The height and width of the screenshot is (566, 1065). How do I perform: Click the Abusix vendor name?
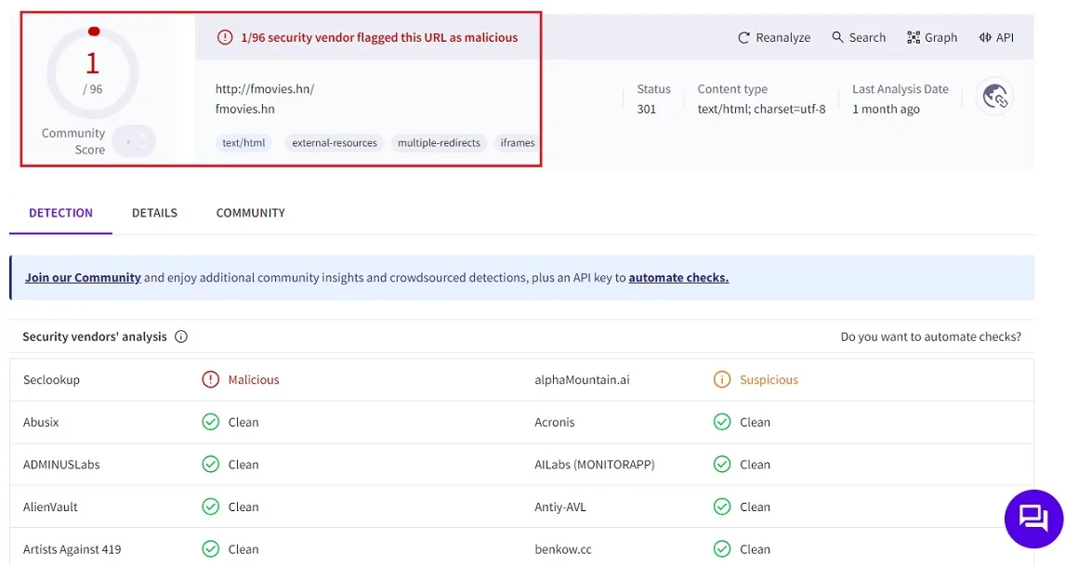(41, 422)
